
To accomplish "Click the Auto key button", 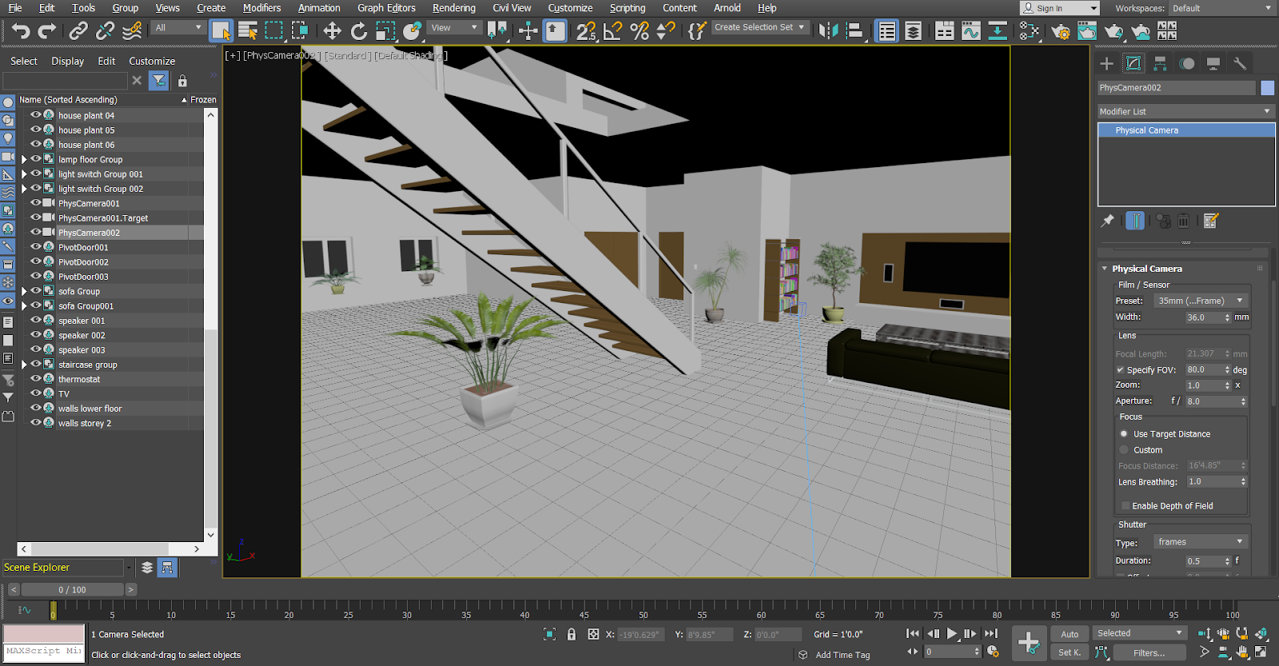I will coord(1070,634).
